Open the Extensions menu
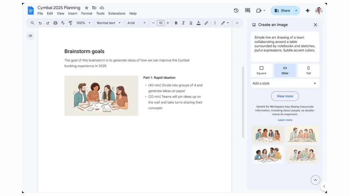Image resolution: width=349 pixels, height=196 pixels. coord(117,13)
